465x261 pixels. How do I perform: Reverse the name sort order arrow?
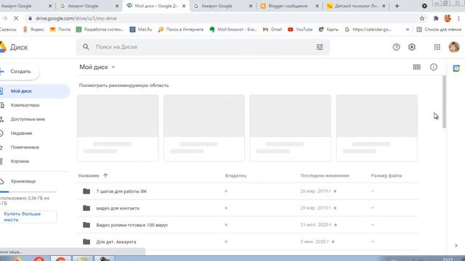[105, 175]
